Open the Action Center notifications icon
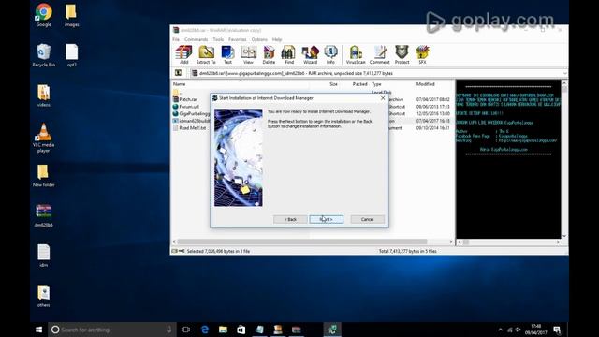599x337 pixels. click(x=558, y=330)
